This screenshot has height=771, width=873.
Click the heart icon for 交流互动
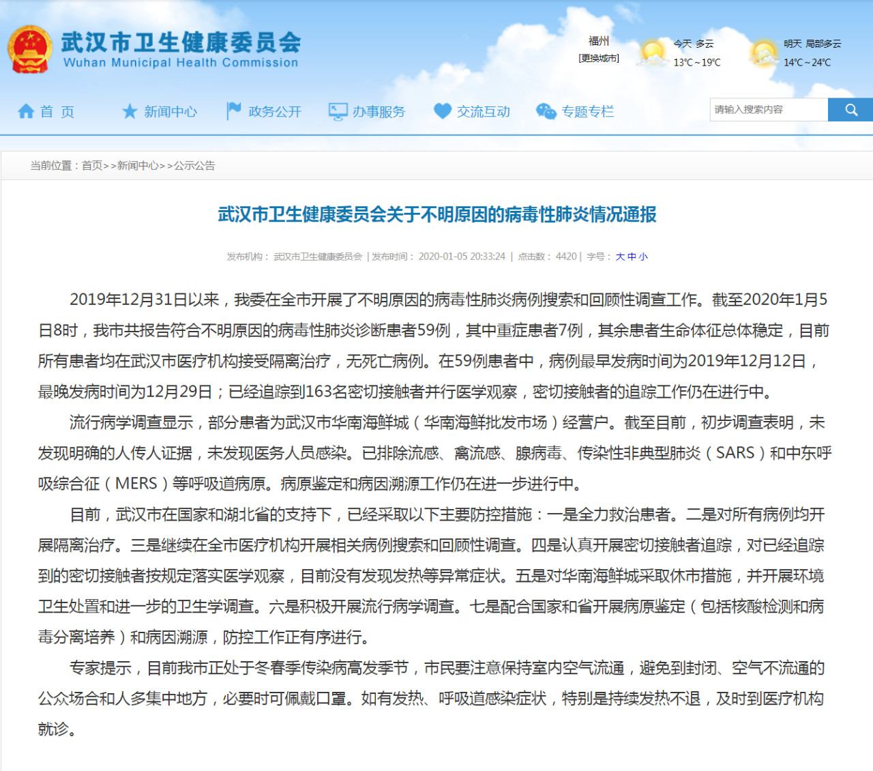(443, 111)
